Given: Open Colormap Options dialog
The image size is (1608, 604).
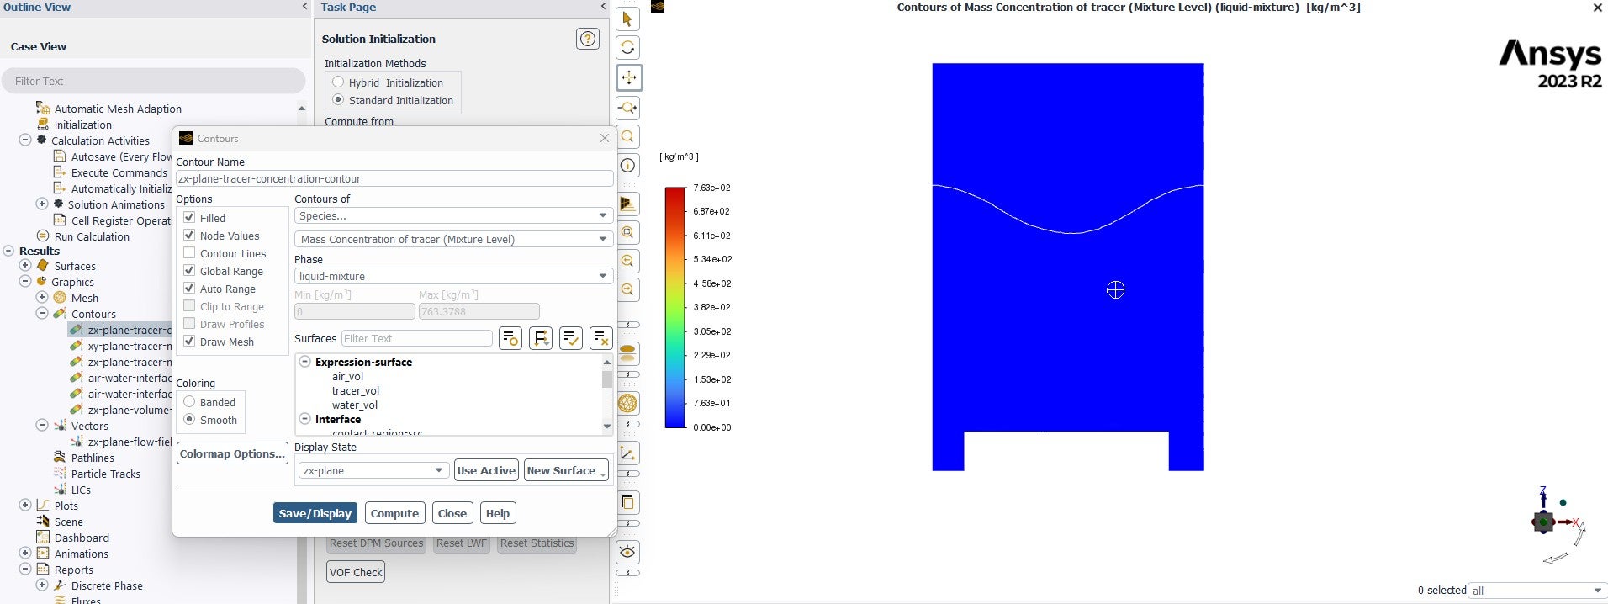Looking at the screenshot, I should [233, 453].
